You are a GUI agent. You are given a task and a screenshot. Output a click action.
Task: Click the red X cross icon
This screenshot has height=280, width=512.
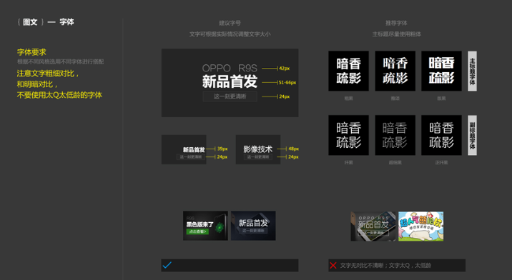tap(333, 265)
